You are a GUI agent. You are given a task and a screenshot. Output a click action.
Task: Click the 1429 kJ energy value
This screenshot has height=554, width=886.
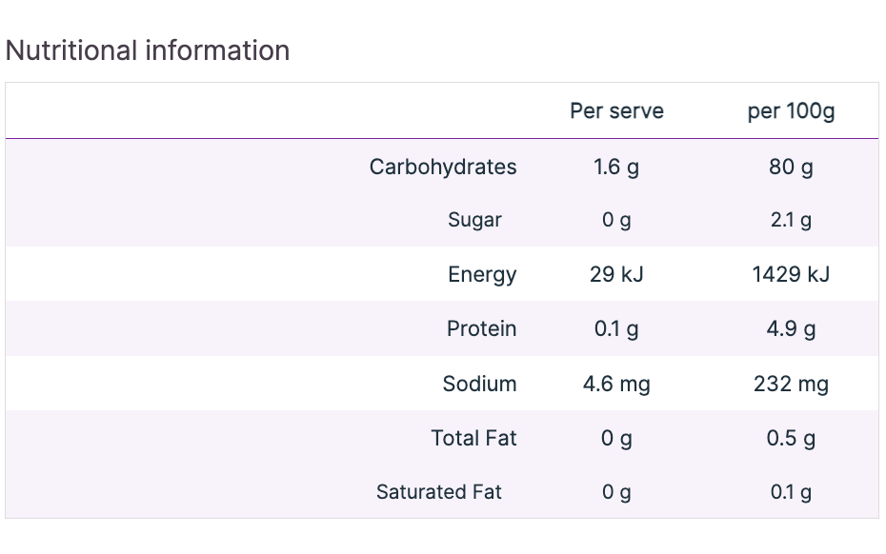791,275
